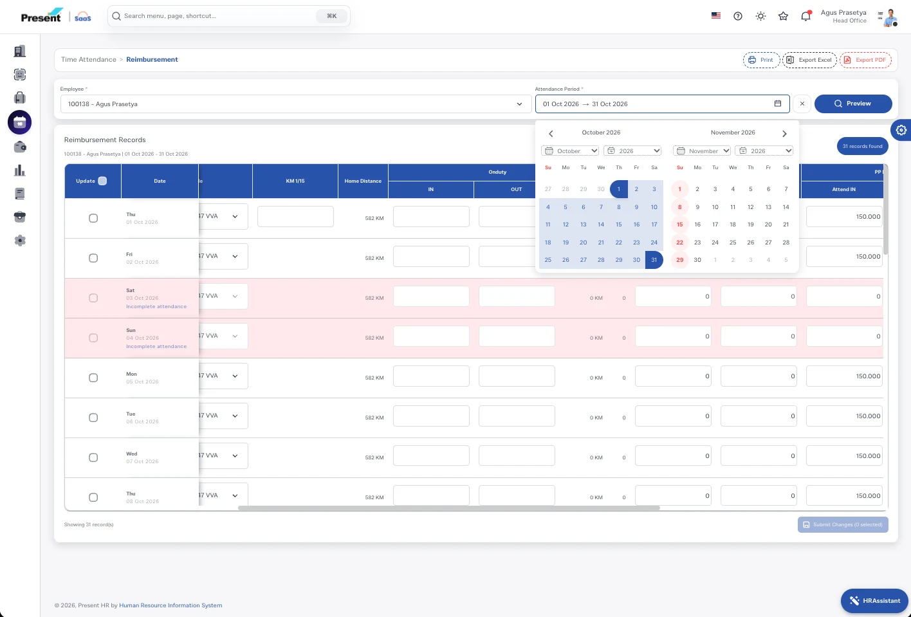
Task: Tick the checkbox for Mon 05 Oct 2026
Action: [x=93, y=378]
